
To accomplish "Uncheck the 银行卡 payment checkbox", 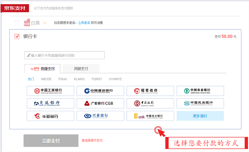I will tap(17, 36).
